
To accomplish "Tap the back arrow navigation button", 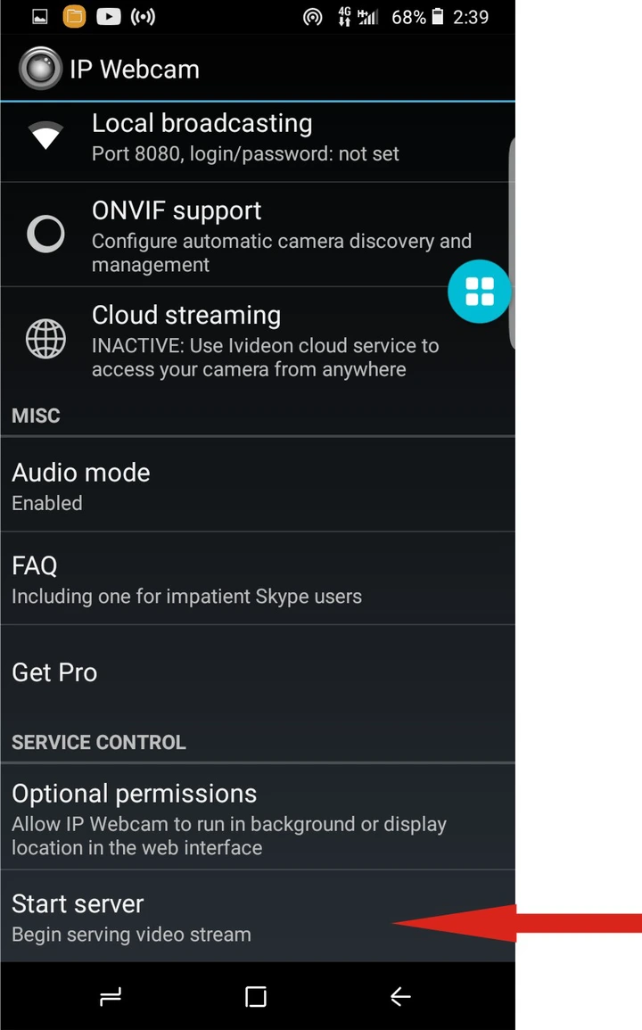I will coord(400,996).
